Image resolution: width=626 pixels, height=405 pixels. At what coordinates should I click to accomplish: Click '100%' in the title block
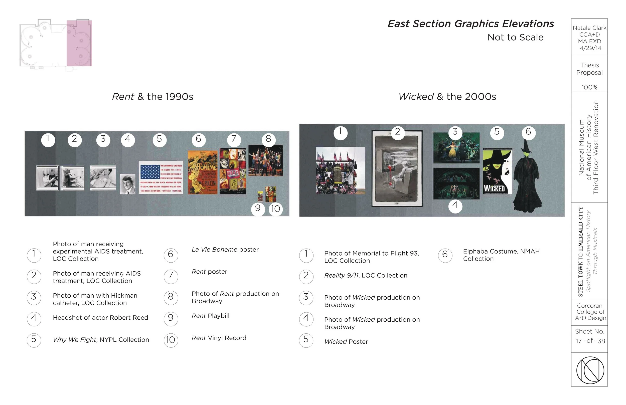(589, 87)
